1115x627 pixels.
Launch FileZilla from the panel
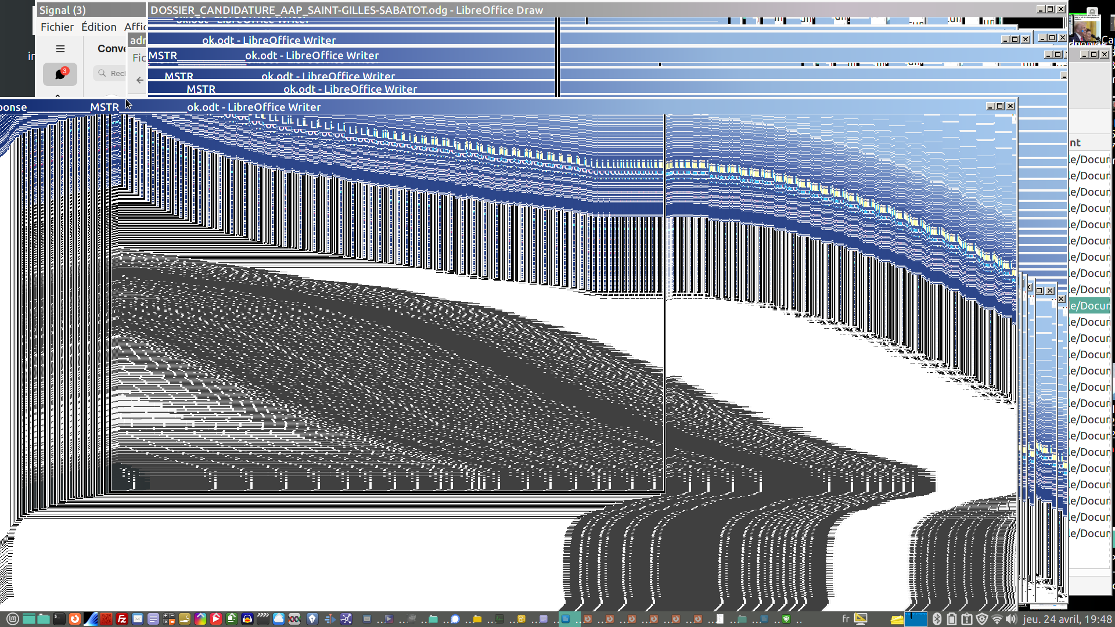(x=122, y=619)
